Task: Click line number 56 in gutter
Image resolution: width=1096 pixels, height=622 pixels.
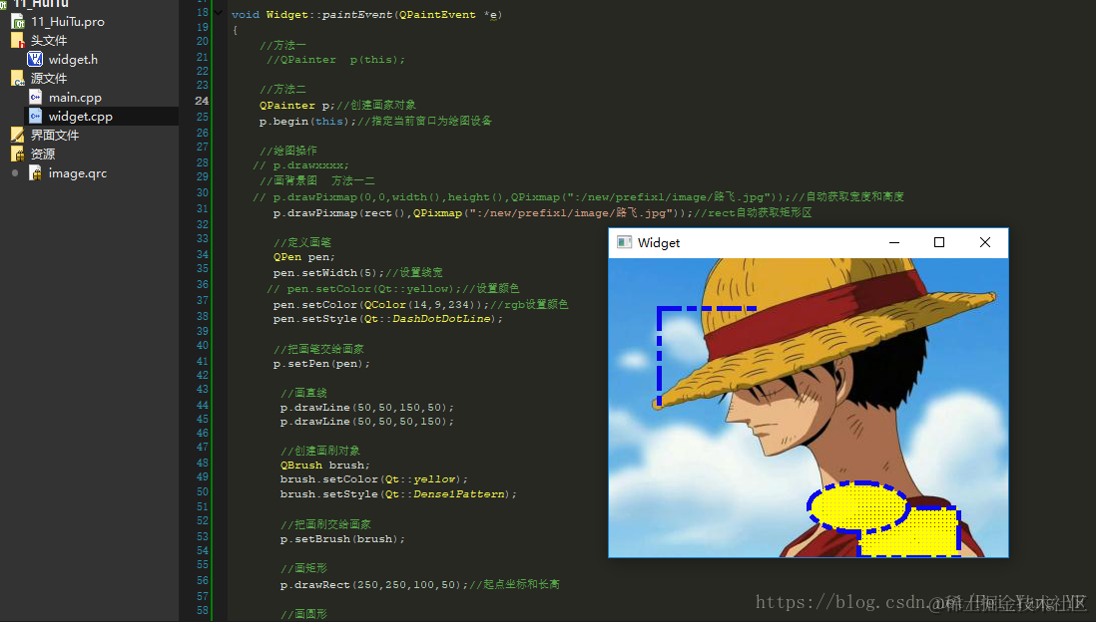Action: tap(202, 580)
